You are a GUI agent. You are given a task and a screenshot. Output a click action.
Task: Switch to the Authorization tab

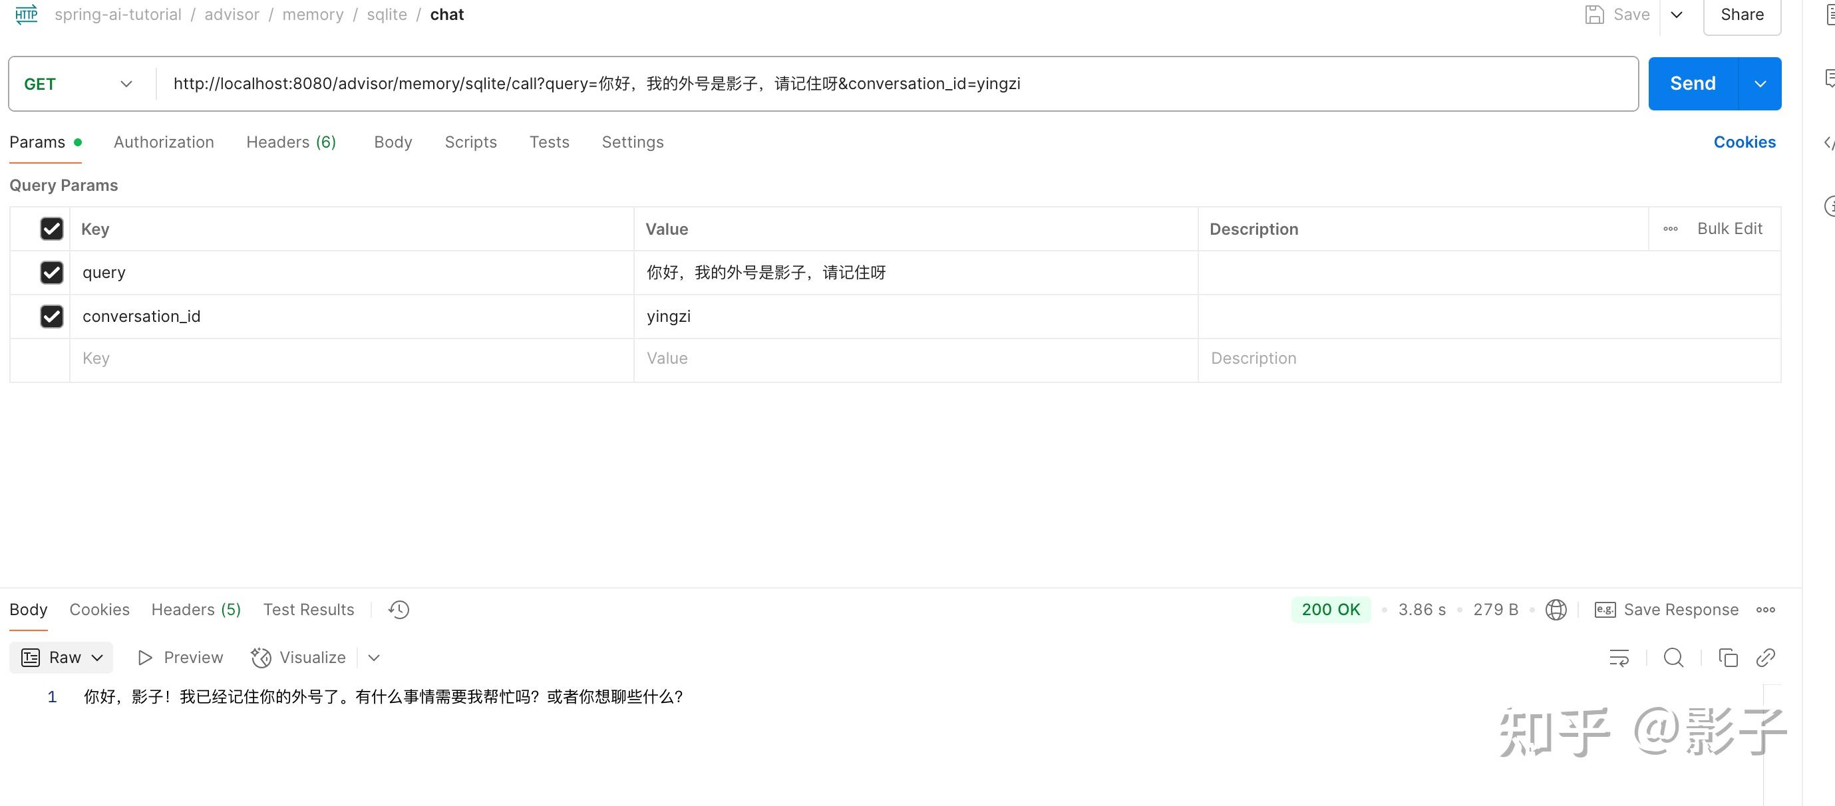tap(164, 142)
